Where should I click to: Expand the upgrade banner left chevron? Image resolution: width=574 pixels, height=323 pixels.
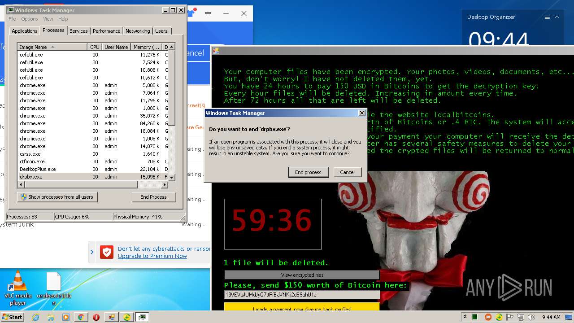click(92, 252)
